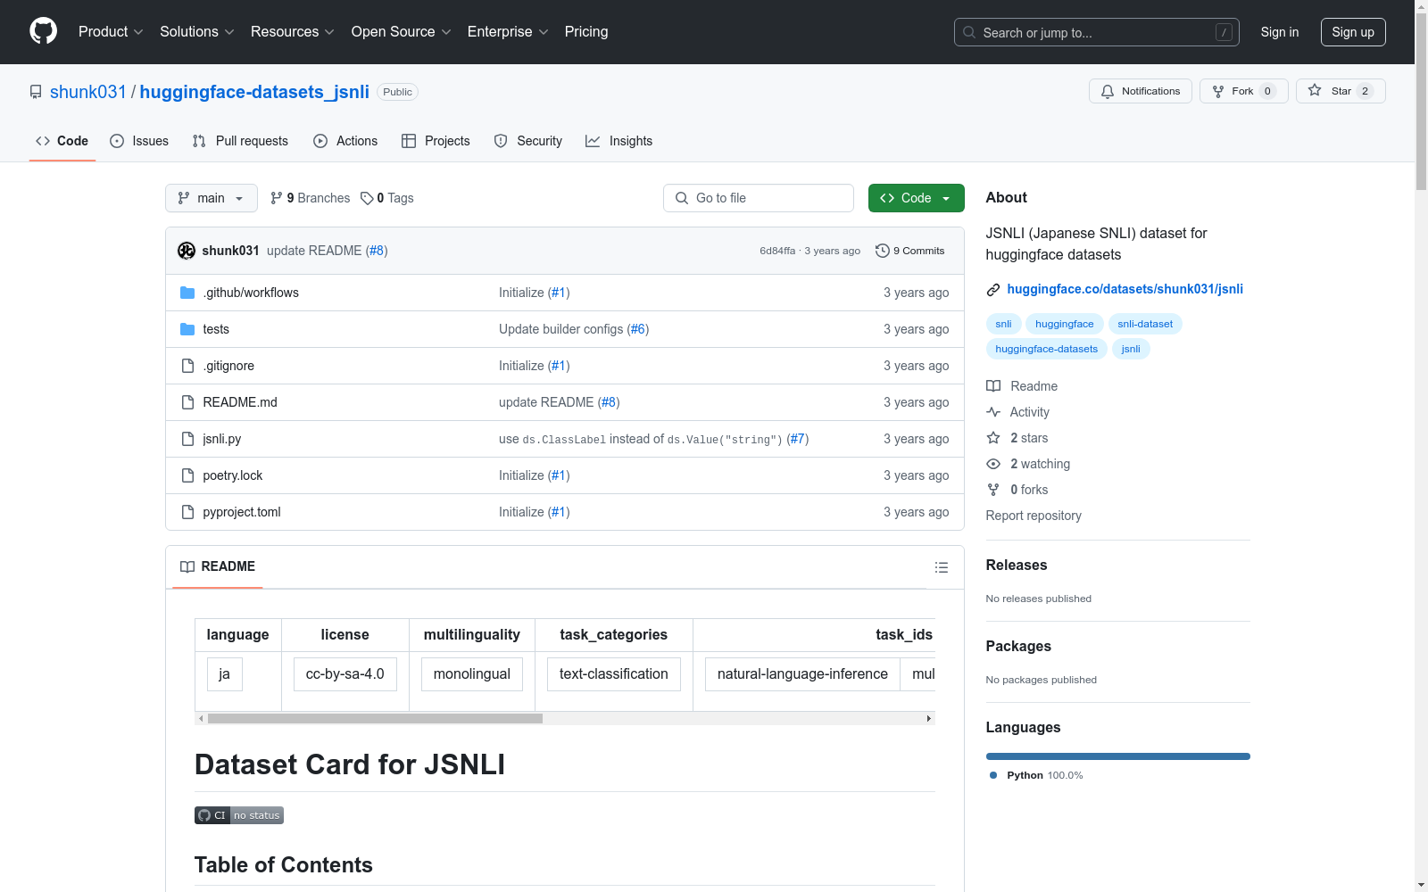Open pull request #6 link

tap(638, 329)
